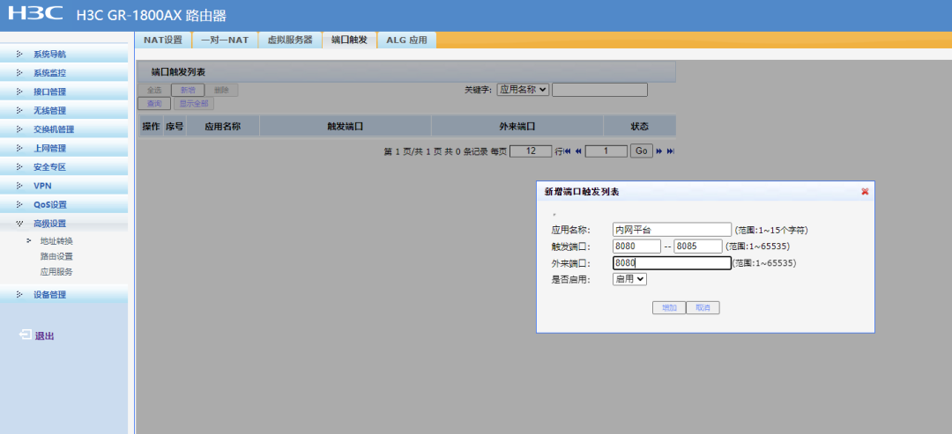This screenshot has width=952, height=434.
Task: Click 序号 column header
Action: 175,126
